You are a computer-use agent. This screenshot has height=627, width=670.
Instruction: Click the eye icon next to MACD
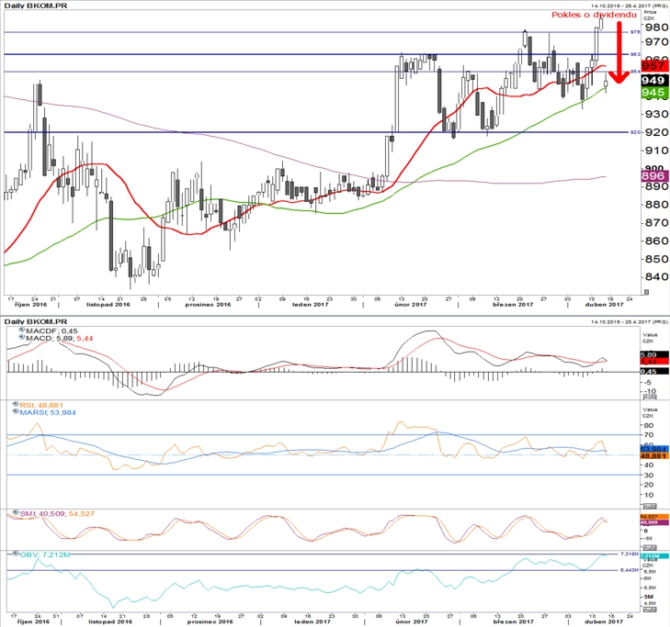22,337
